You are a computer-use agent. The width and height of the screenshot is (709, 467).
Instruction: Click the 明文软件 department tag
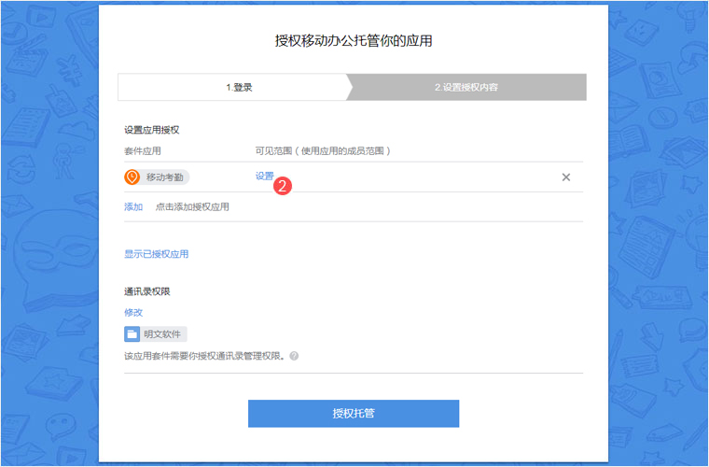[163, 333]
